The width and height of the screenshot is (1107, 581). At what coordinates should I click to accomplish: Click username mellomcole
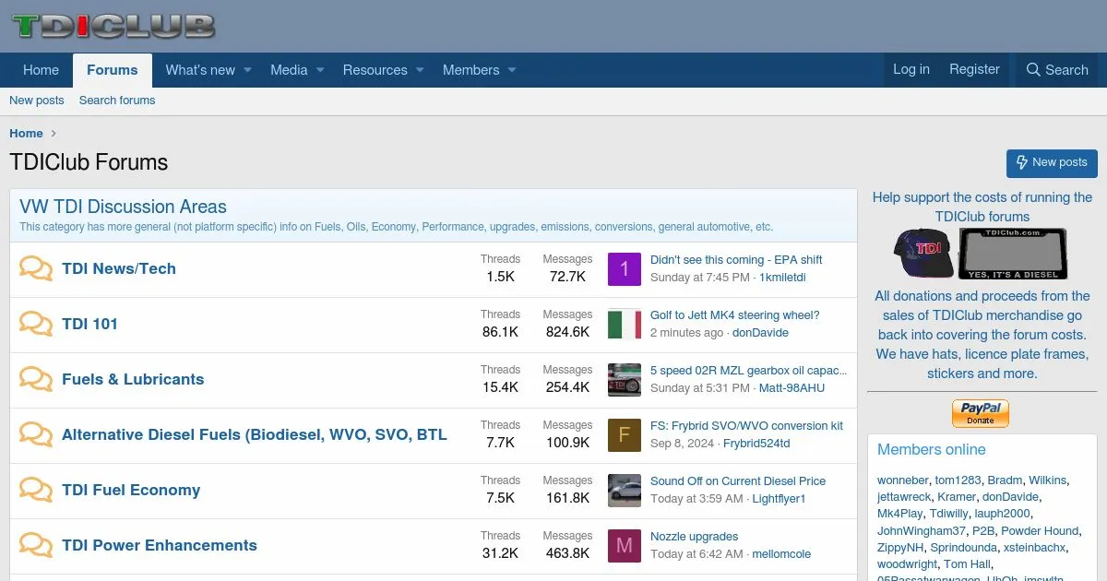coord(781,554)
